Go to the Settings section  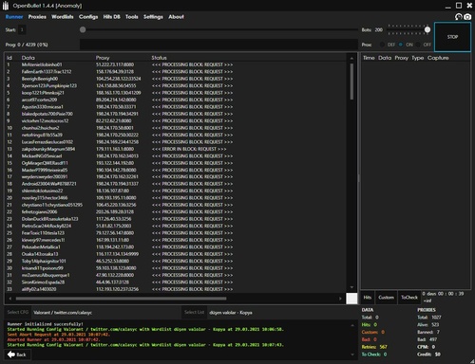point(153,17)
